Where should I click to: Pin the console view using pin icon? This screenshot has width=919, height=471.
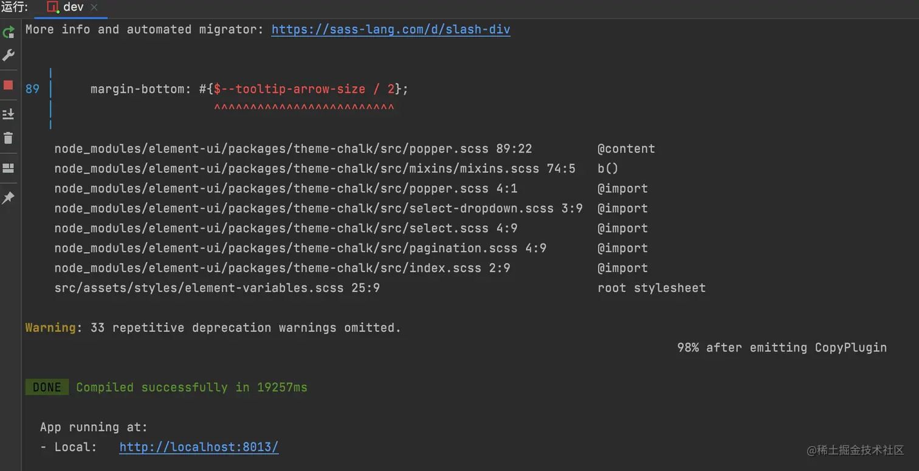point(9,198)
